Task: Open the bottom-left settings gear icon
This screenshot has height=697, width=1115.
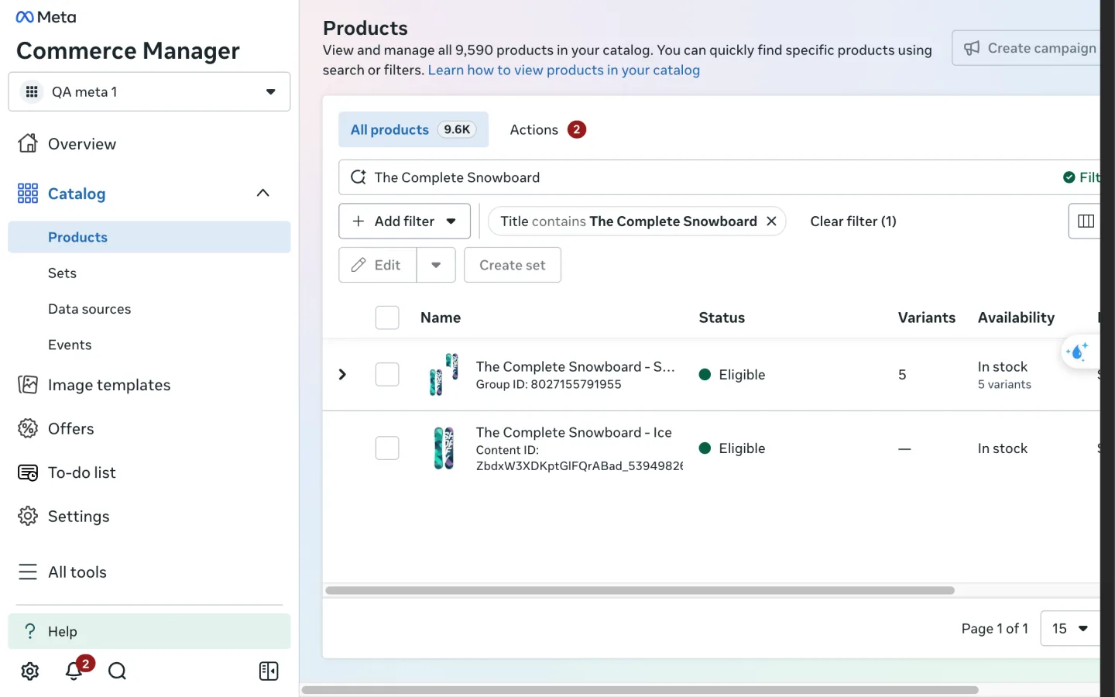Action: pos(30,671)
